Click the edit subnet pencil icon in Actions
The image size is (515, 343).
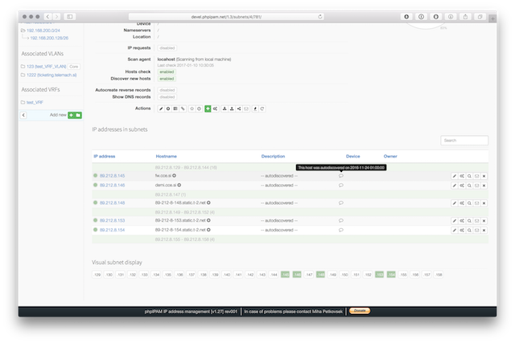161,108
